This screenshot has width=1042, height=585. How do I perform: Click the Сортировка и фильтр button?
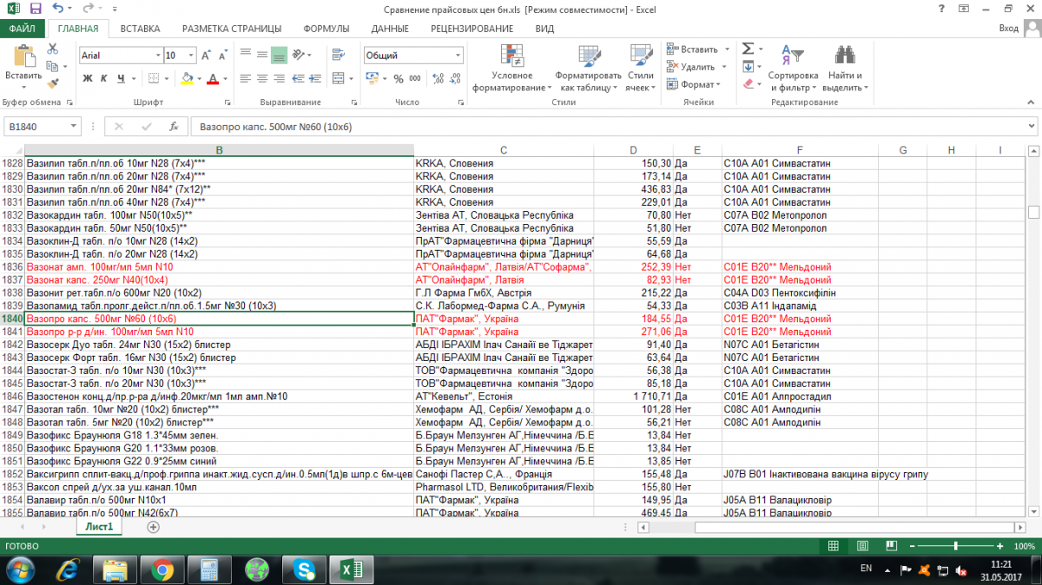click(x=792, y=69)
